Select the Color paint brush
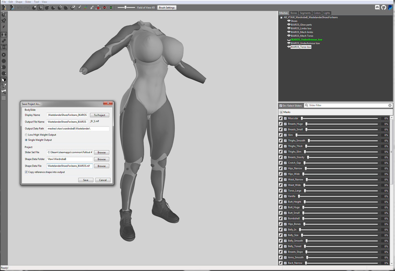The height and width of the screenshot is (271, 395). click(x=86, y=8)
